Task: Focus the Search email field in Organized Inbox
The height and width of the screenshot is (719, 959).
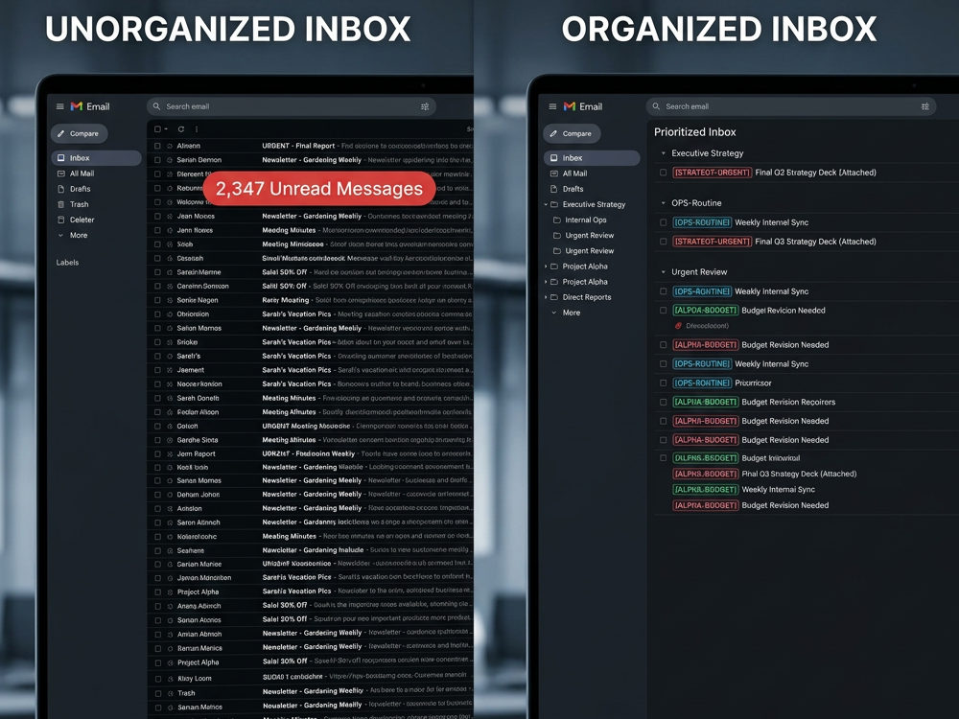Action: [791, 106]
